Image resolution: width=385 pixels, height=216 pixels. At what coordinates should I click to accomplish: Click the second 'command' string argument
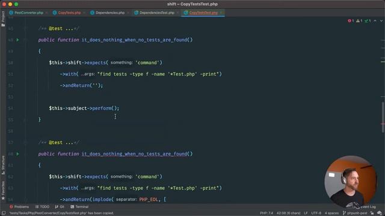[x=147, y=176]
